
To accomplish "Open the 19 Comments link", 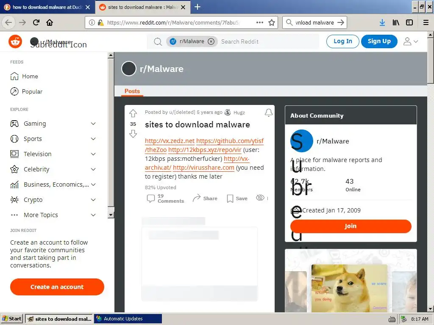I will [x=166, y=198].
